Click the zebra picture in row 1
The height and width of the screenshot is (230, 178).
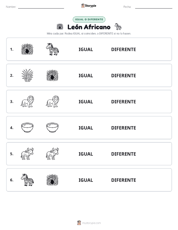click(52, 49)
